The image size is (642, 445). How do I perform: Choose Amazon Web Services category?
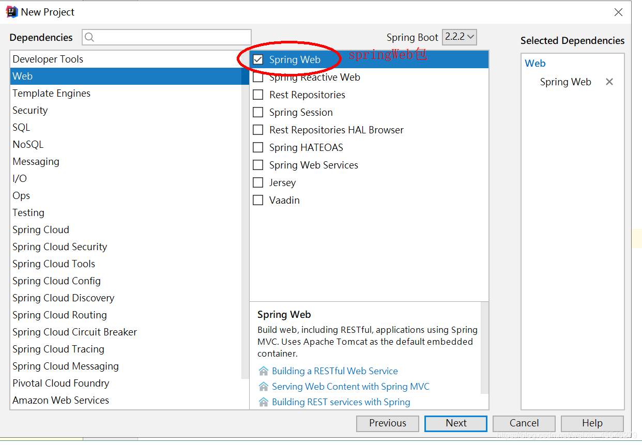coord(126,400)
